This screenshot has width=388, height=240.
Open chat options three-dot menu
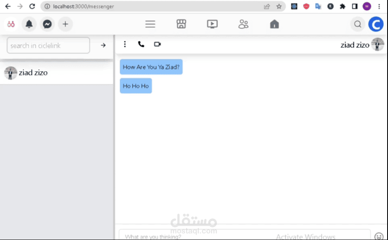(x=125, y=44)
